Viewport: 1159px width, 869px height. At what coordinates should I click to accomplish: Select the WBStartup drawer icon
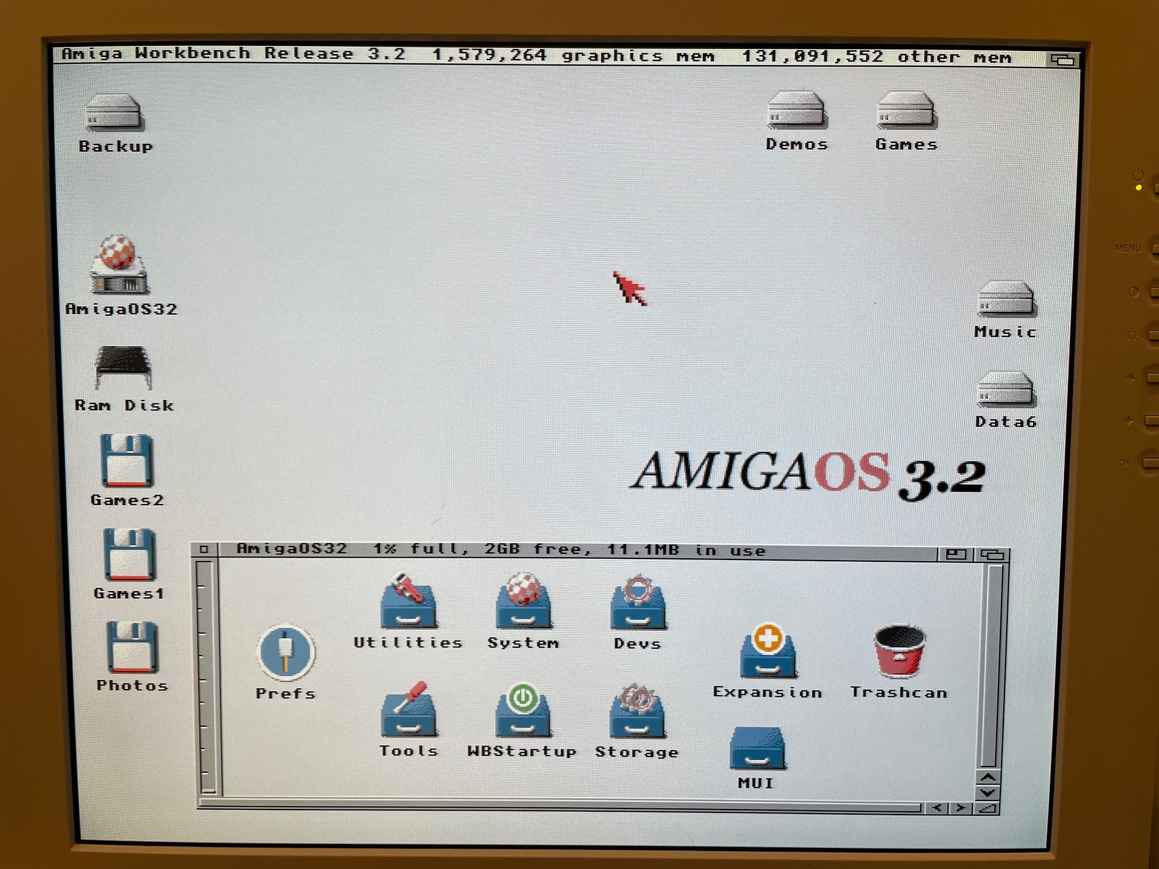522,710
